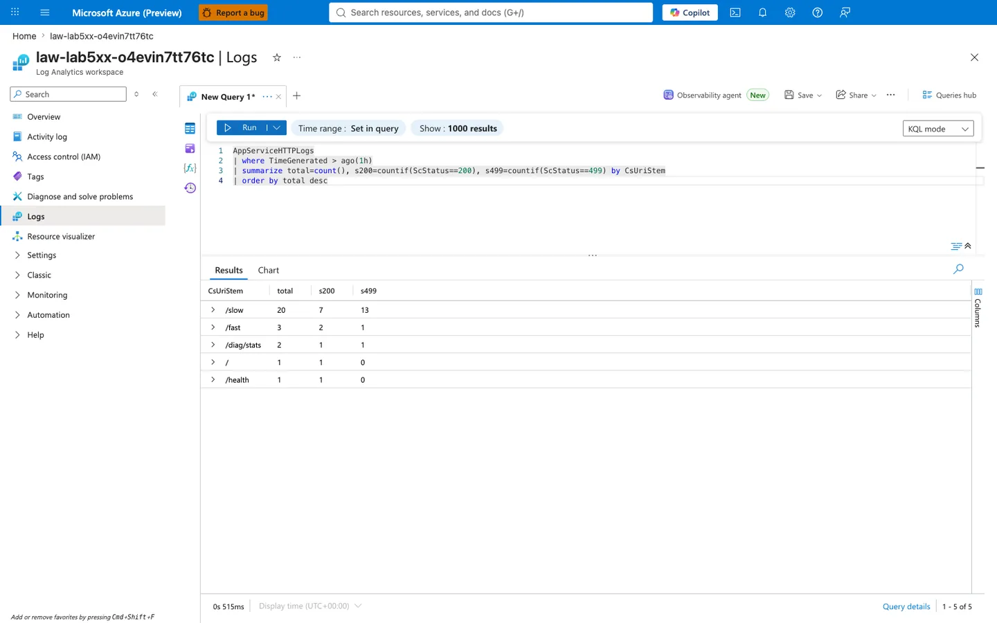Open the saved Queries panel icon
The width and height of the screenshot is (997, 623).
(x=190, y=148)
